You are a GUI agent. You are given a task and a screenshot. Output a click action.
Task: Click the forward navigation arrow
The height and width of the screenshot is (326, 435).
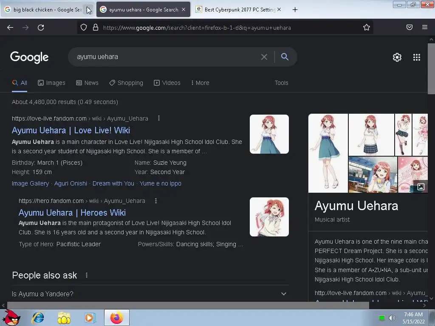(x=25, y=28)
